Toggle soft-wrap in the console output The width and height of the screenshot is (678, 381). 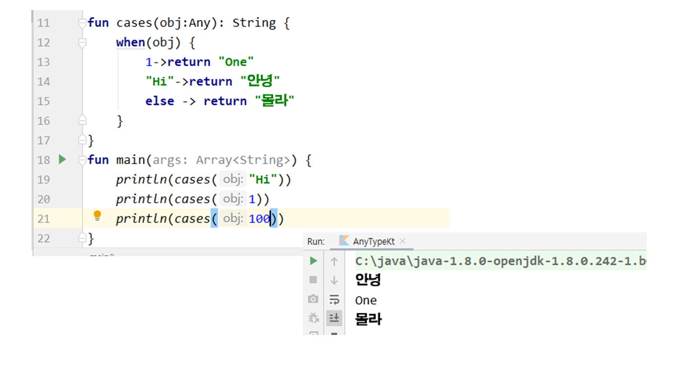[x=334, y=300]
